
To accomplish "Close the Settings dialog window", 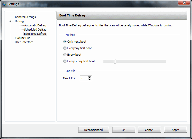I will coord(184,3).
